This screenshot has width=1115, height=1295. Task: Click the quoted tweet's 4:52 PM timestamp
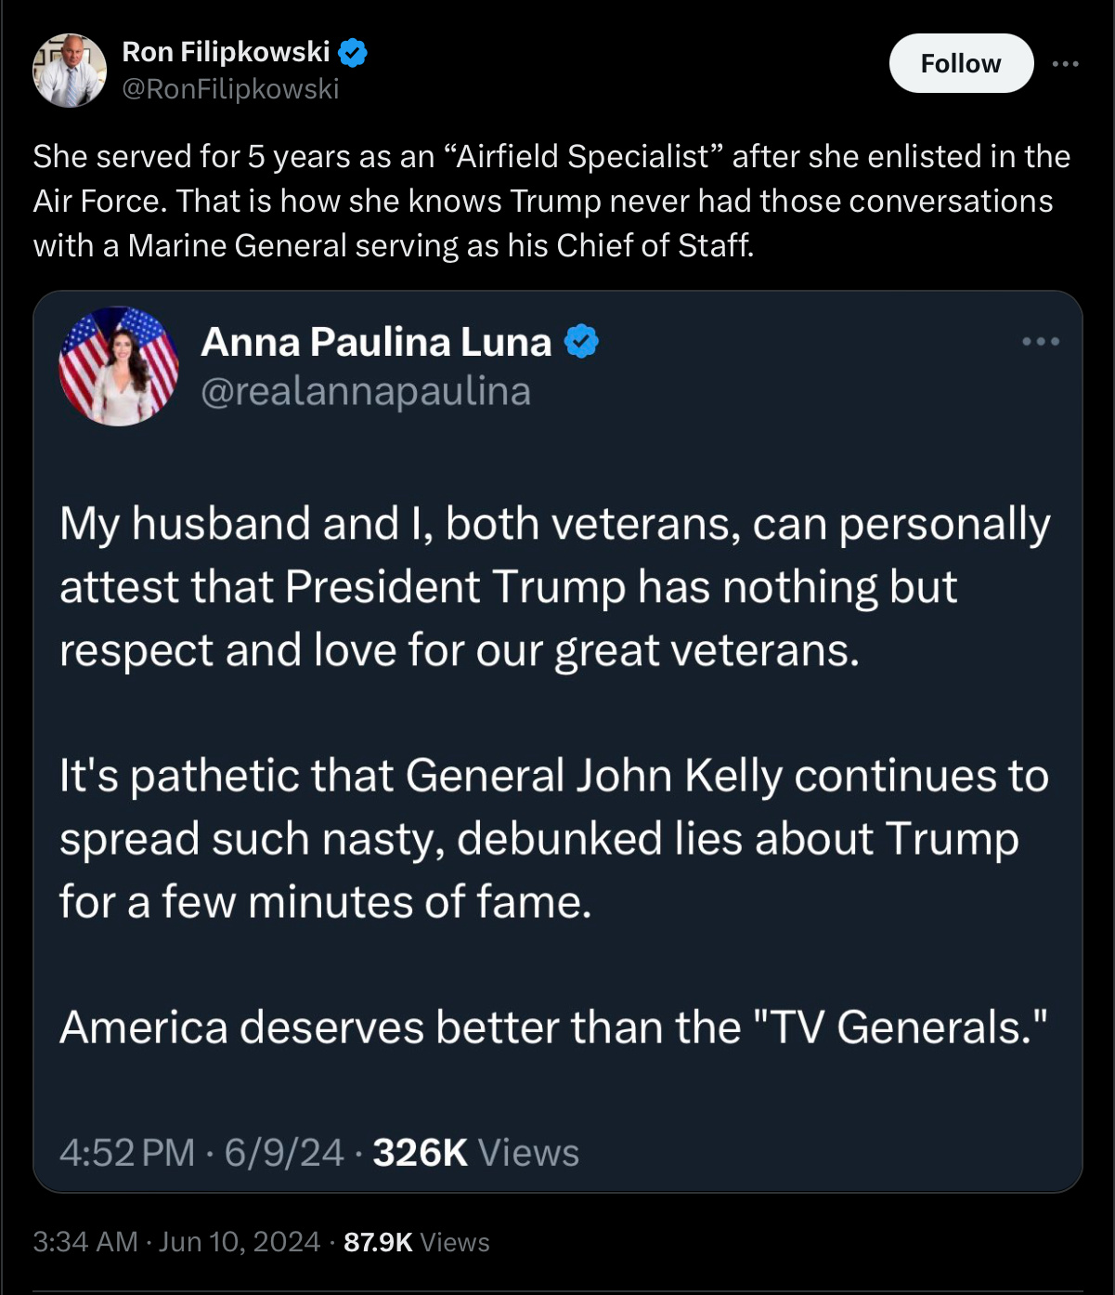pyautogui.click(x=127, y=1153)
